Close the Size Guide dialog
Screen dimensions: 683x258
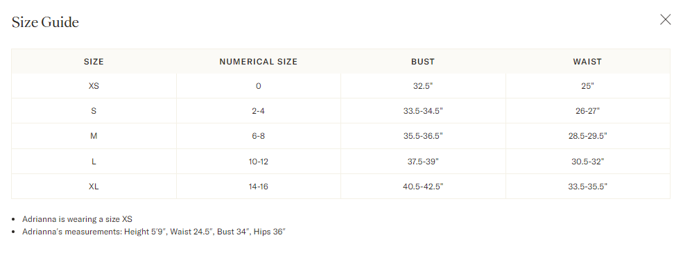(665, 19)
